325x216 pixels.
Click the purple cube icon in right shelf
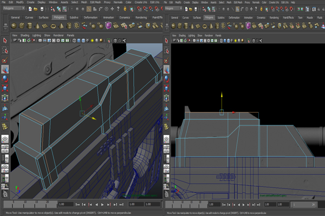(248, 26)
